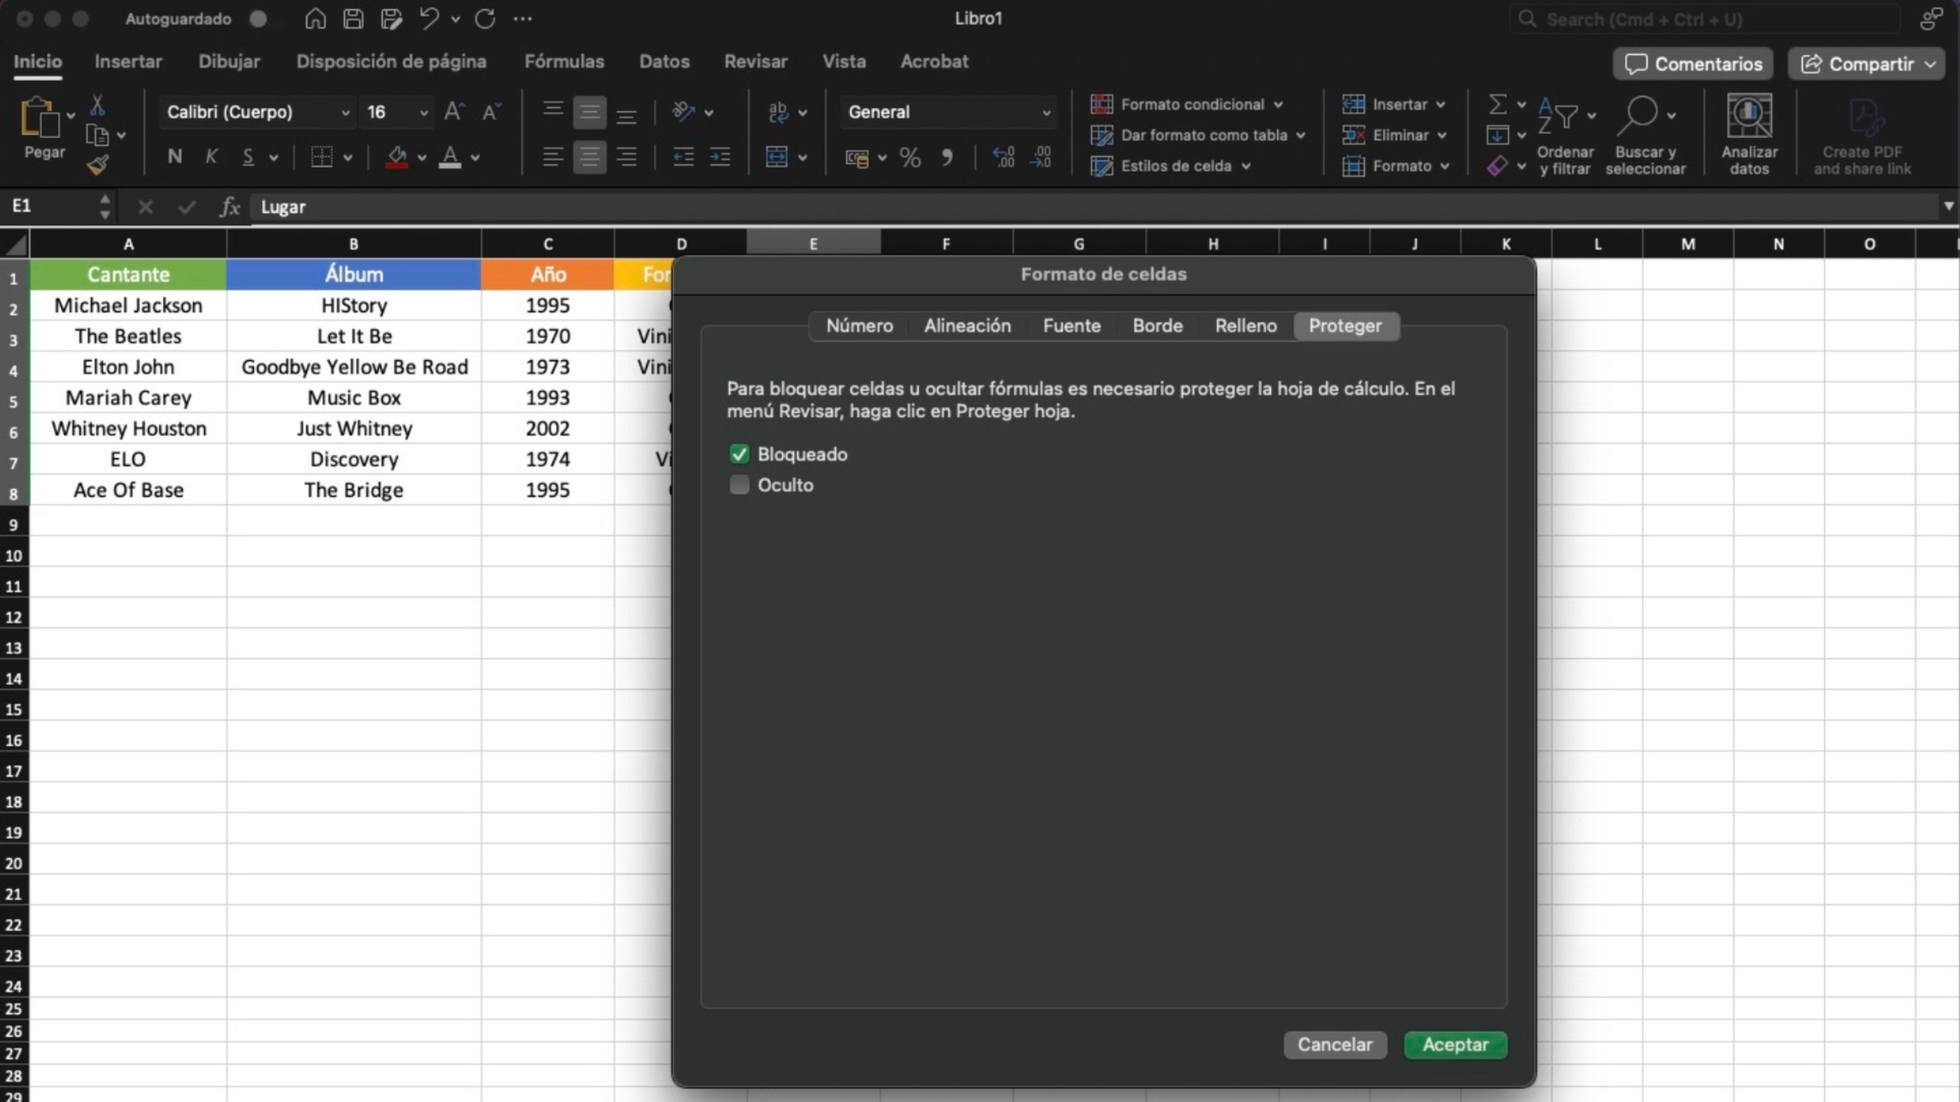Align text right
The image size is (1960, 1102).
(x=626, y=157)
